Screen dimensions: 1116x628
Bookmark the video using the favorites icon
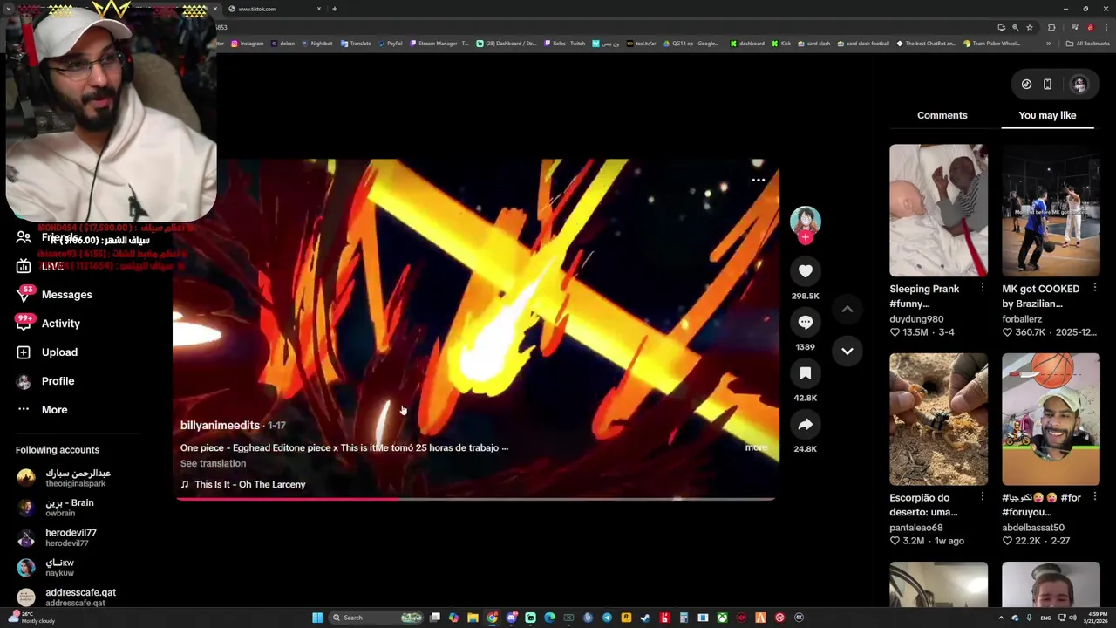click(x=805, y=373)
